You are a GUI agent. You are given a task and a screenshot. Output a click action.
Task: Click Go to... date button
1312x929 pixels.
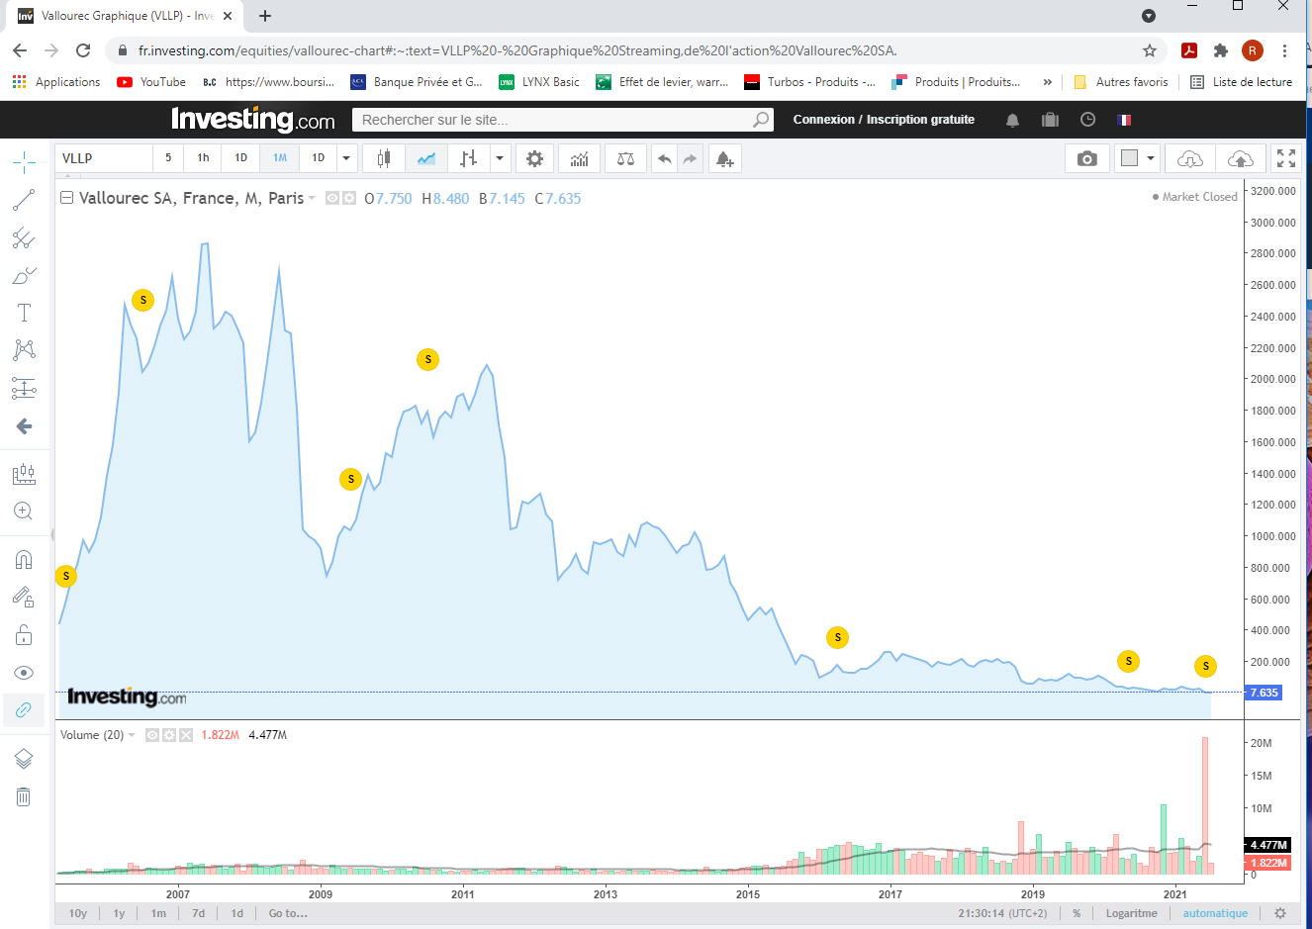click(288, 913)
